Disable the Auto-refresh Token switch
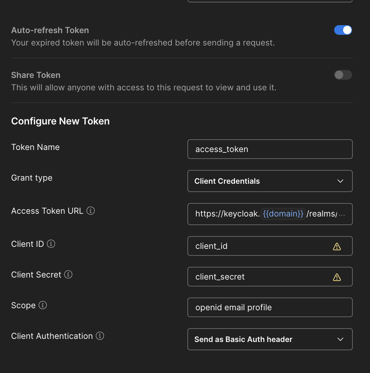370x373 pixels. [343, 30]
